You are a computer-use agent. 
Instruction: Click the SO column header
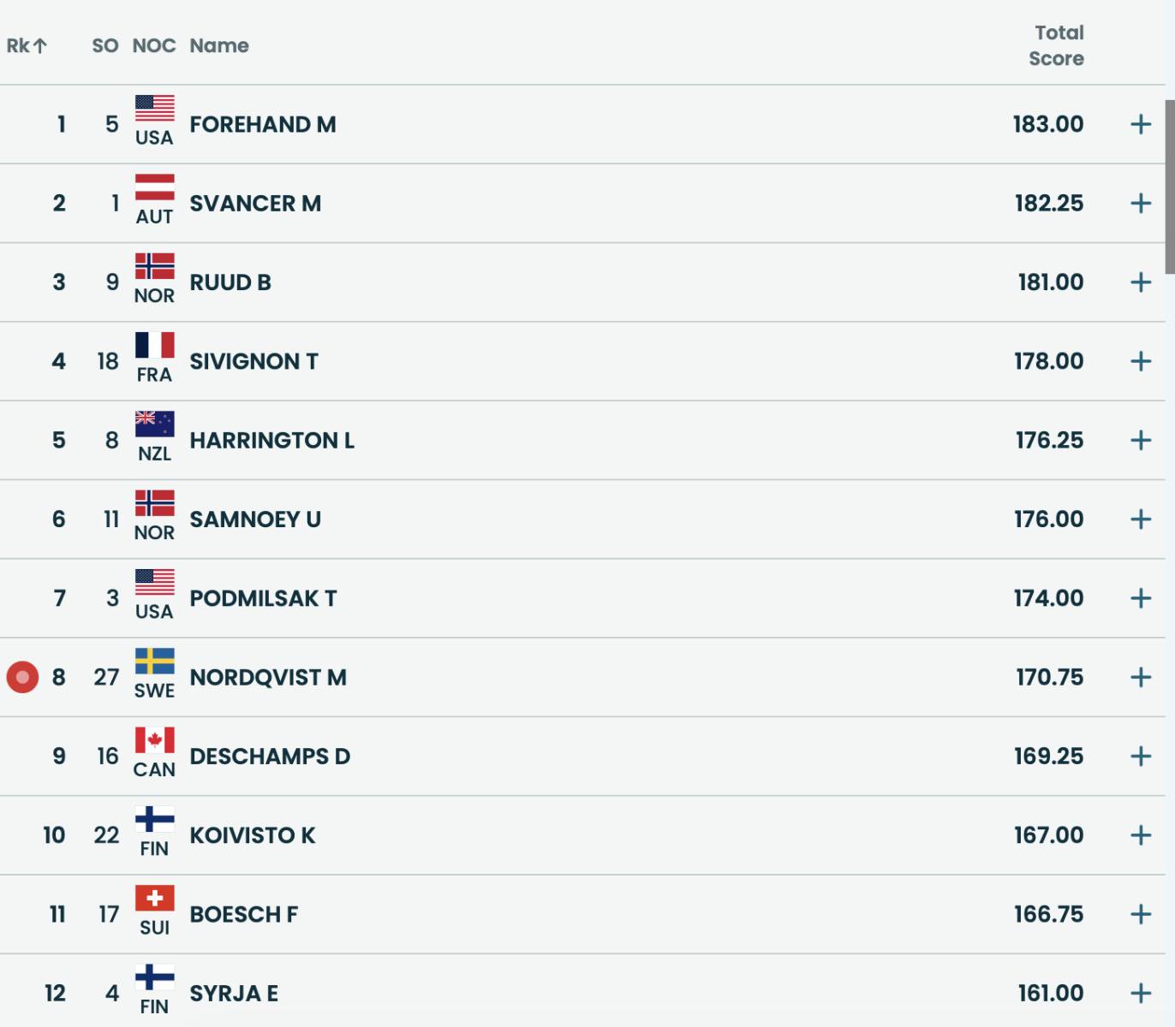pos(104,46)
